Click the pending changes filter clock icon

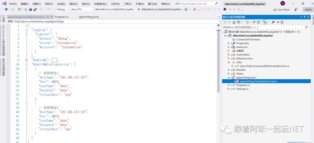[x=247, y=22]
